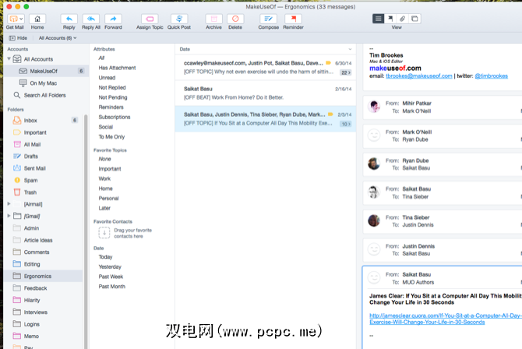Open the Trash folder

pos(44,192)
